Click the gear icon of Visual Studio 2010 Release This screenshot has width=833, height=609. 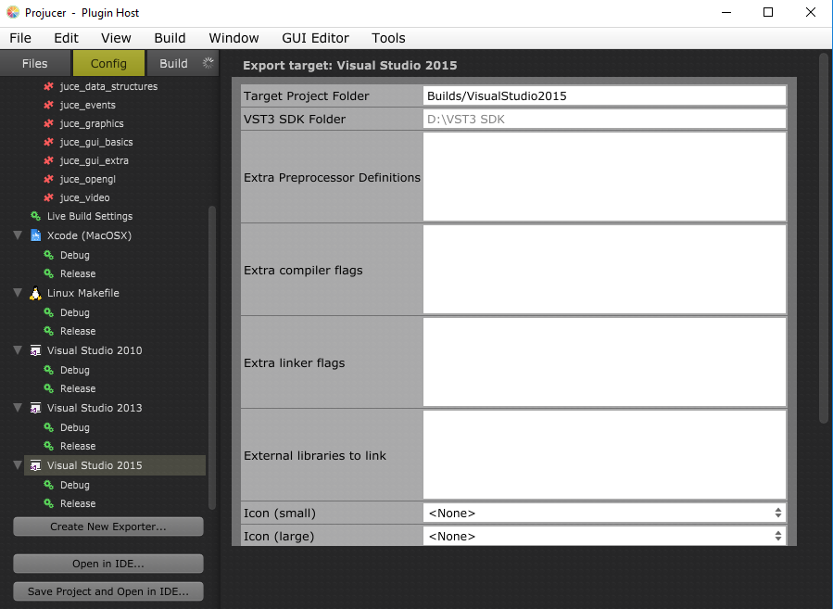(x=48, y=388)
